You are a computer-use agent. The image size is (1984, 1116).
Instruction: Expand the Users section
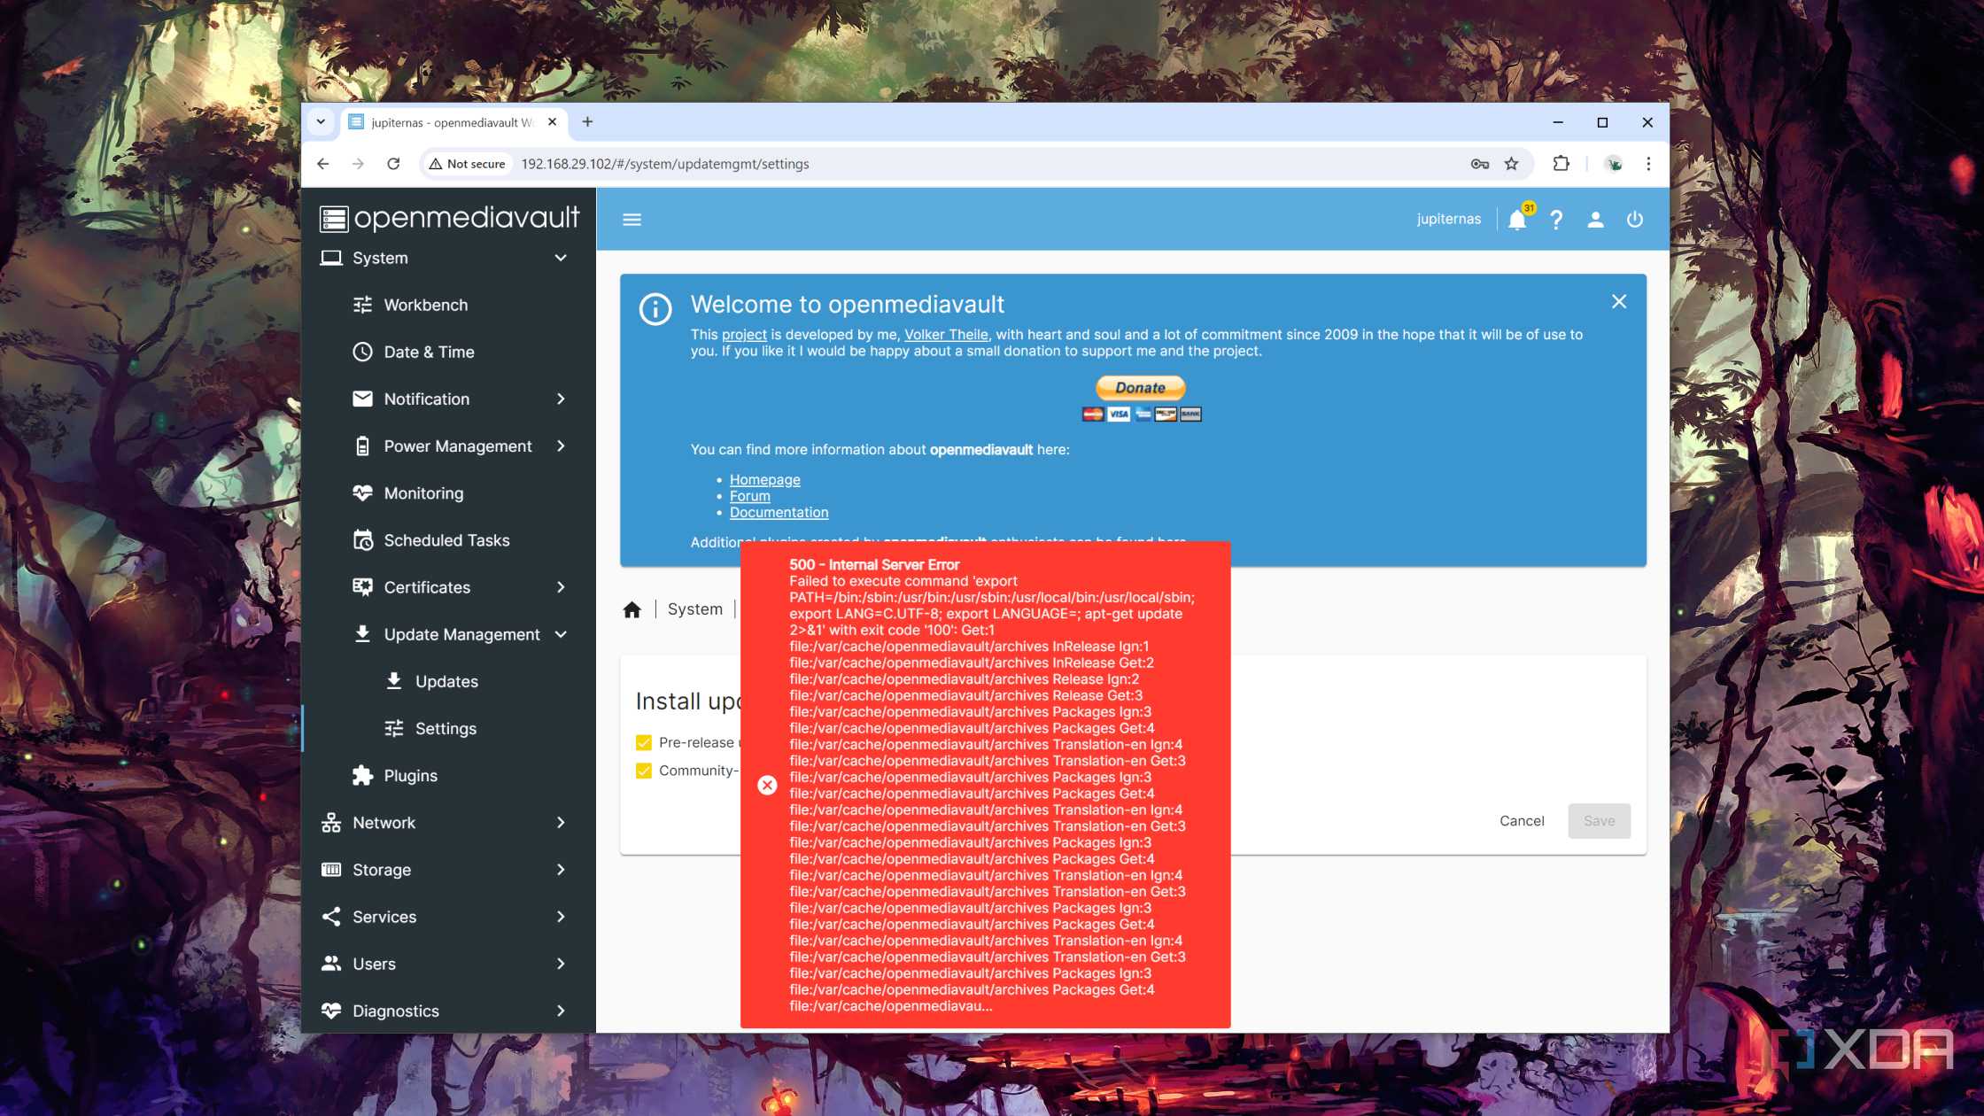pos(560,964)
